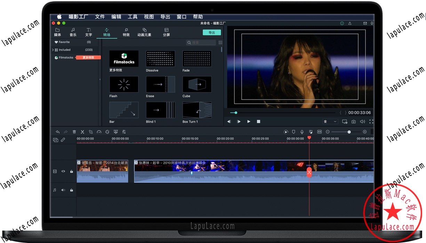Click the link icon beside add track
This screenshot has height=243, width=426.
[63, 140]
